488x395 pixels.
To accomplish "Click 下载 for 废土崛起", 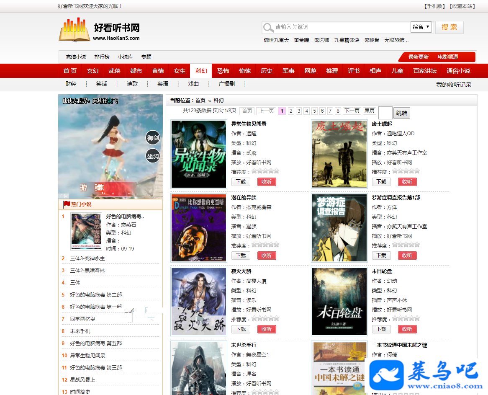I will point(381,182).
